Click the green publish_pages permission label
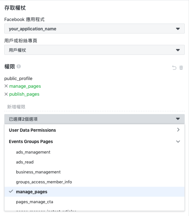This screenshot has width=189, height=216. 24,94
